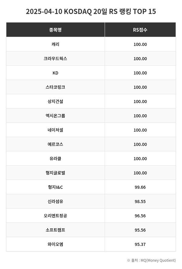Click the 유라클 table cell

(x=55, y=159)
